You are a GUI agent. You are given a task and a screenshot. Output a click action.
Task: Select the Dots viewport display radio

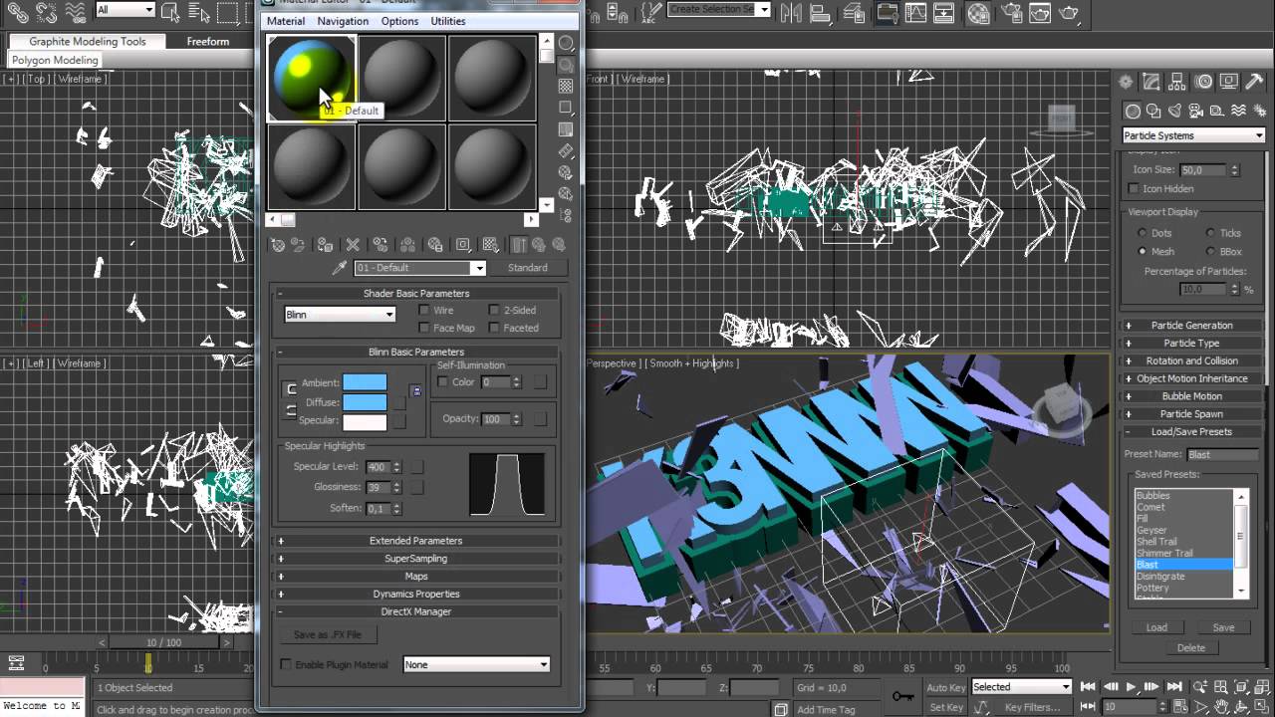click(1143, 233)
